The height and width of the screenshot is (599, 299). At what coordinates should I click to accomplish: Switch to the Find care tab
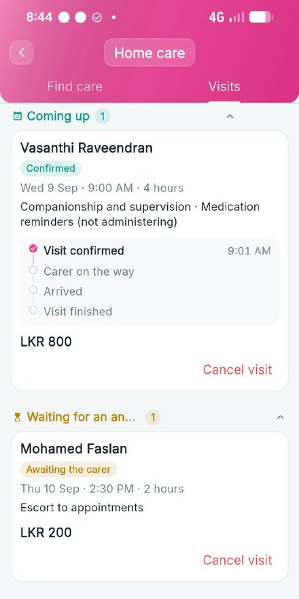click(75, 86)
